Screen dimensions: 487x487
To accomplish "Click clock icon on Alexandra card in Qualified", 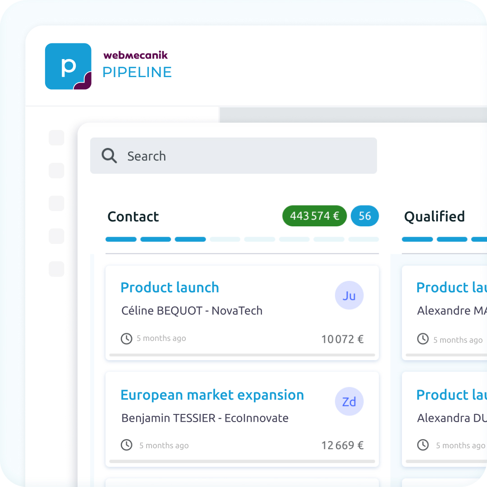I will [423, 445].
